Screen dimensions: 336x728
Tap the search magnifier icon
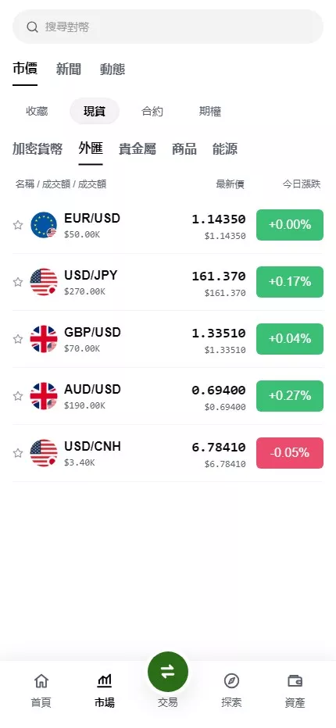tap(32, 27)
